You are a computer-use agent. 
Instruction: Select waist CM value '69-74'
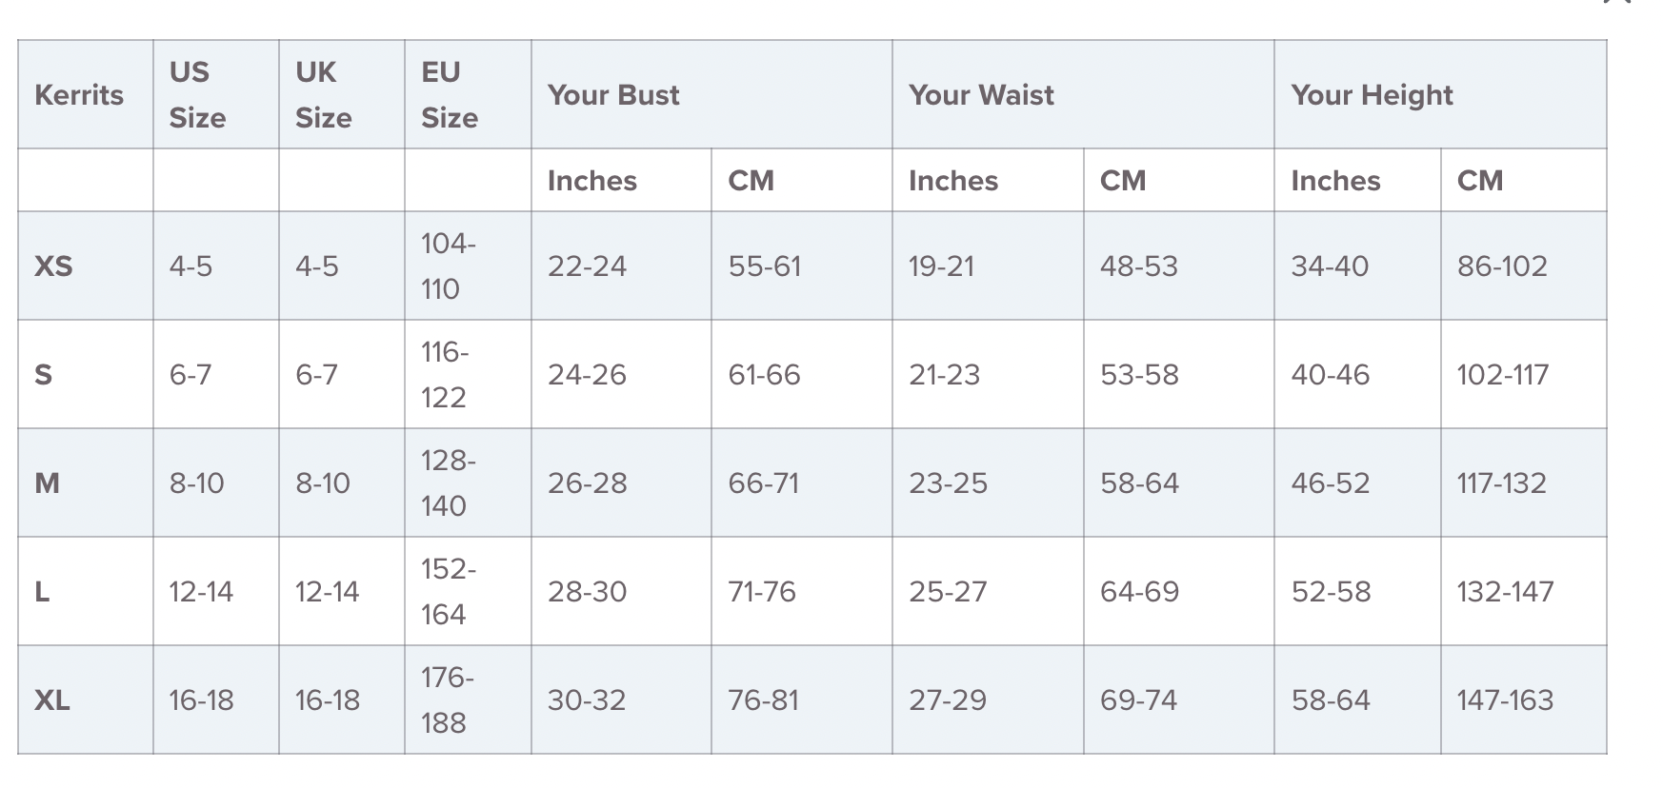point(1138,700)
